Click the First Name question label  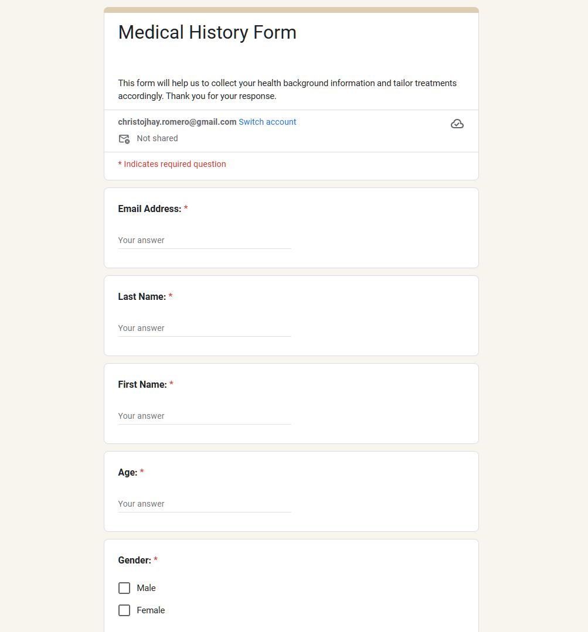coord(142,384)
